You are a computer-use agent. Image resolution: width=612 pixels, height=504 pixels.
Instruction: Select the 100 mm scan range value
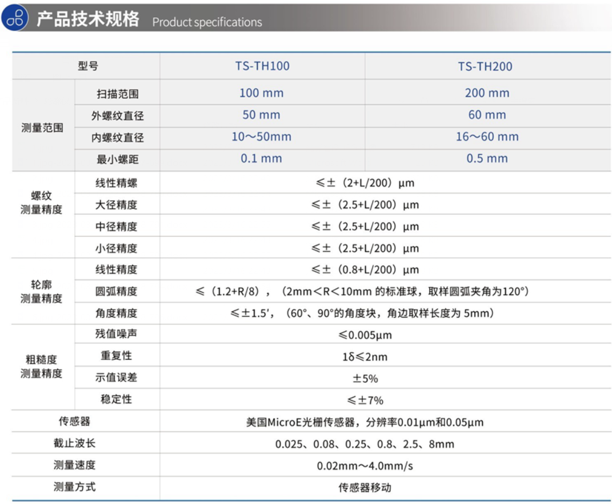pos(261,93)
